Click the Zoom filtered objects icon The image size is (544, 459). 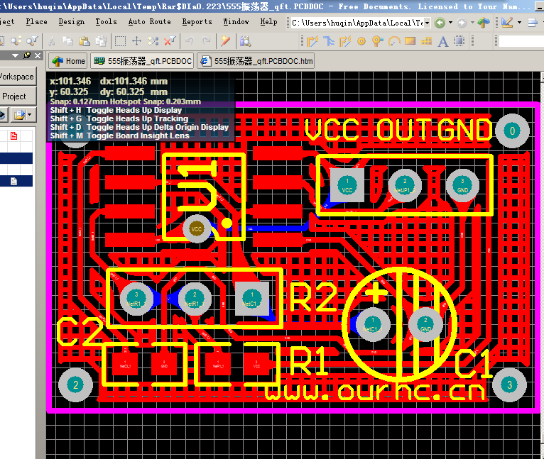coord(32,42)
